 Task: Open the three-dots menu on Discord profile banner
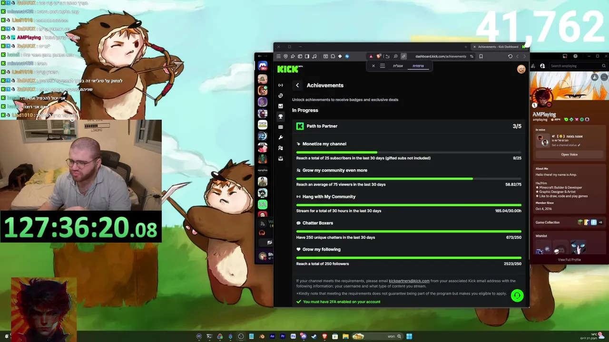pos(604,77)
